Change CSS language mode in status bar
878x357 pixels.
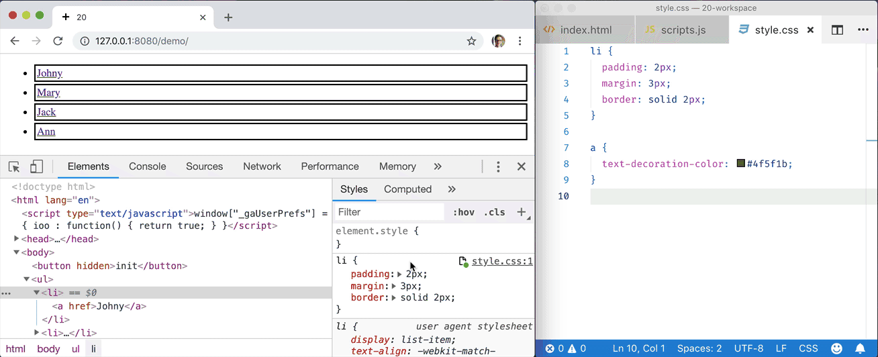coord(809,348)
